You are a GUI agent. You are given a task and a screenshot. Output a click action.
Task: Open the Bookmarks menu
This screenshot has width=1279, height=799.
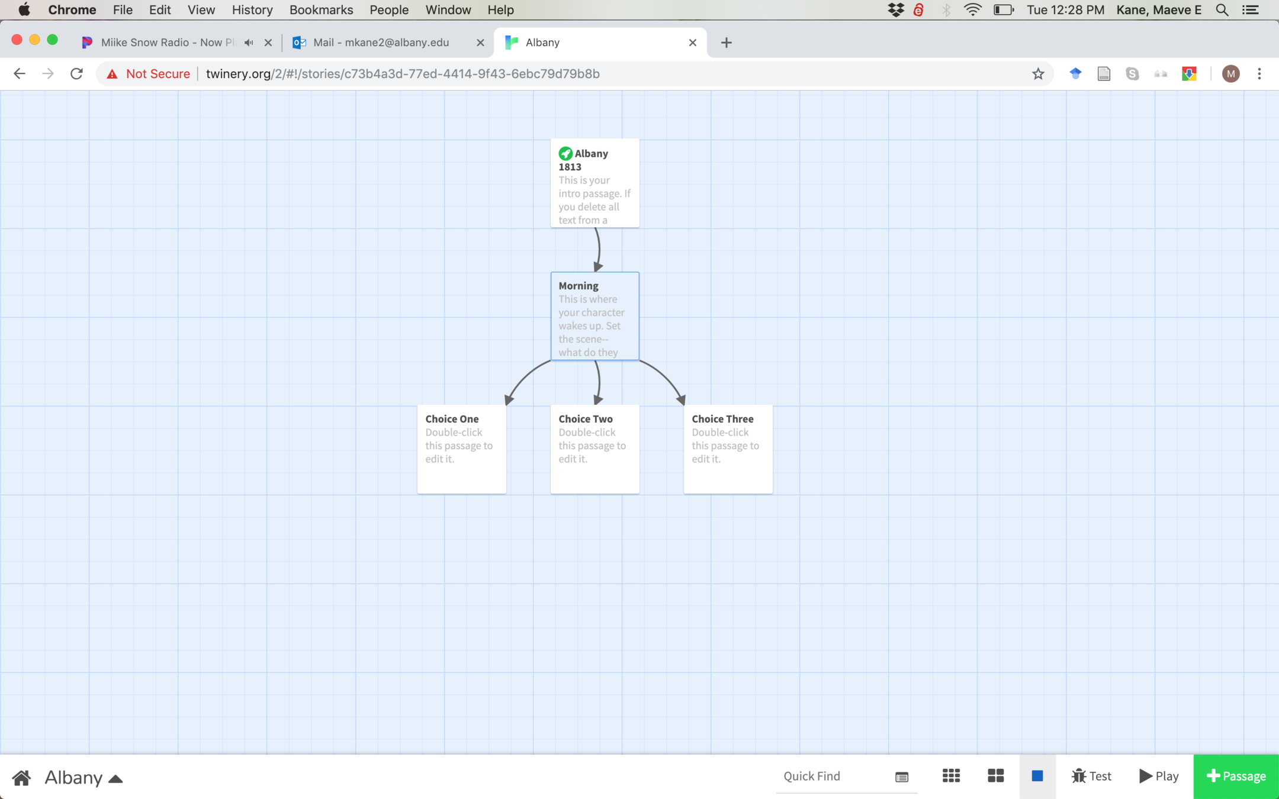(x=321, y=10)
